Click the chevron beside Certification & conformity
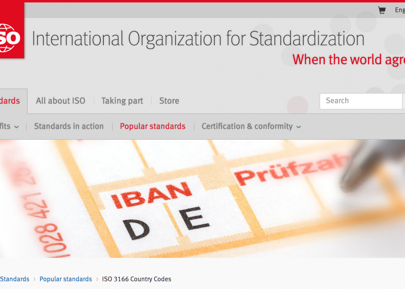Viewport: 405px width, 289px height. pyautogui.click(x=298, y=127)
